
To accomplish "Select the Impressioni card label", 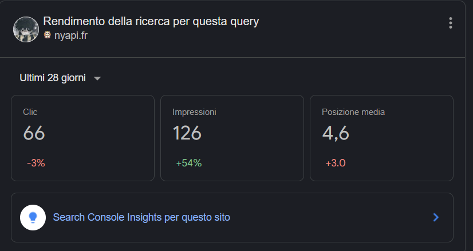I will (x=194, y=112).
